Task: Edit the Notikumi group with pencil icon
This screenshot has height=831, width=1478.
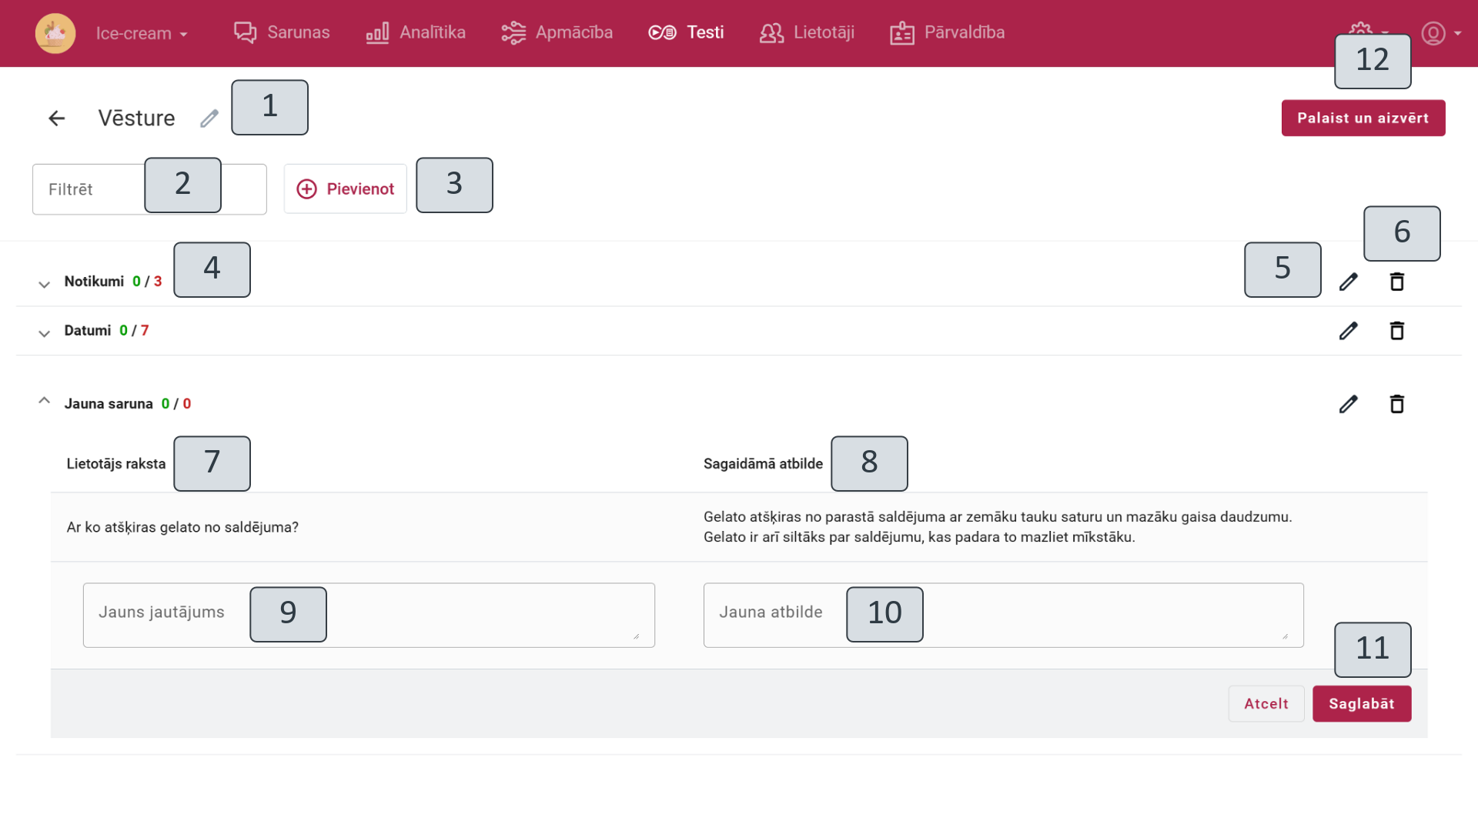Action: [x=1348, y=282]
